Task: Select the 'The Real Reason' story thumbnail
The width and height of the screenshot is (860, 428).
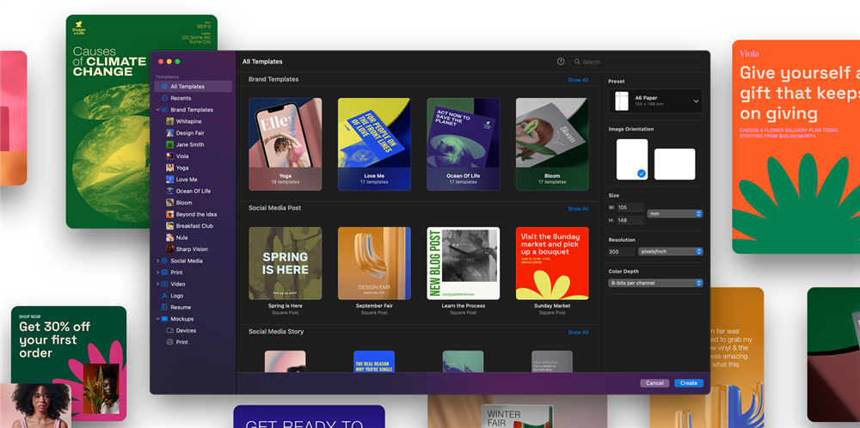Action: (x=374, y=362)
